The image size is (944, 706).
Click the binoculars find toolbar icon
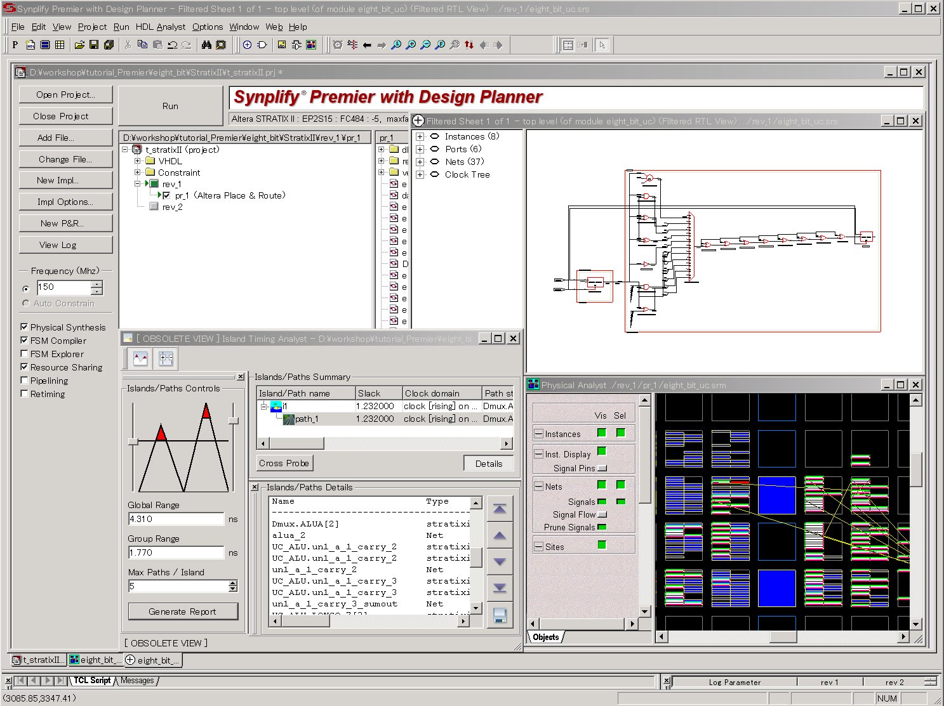click(x=206, y=45)
